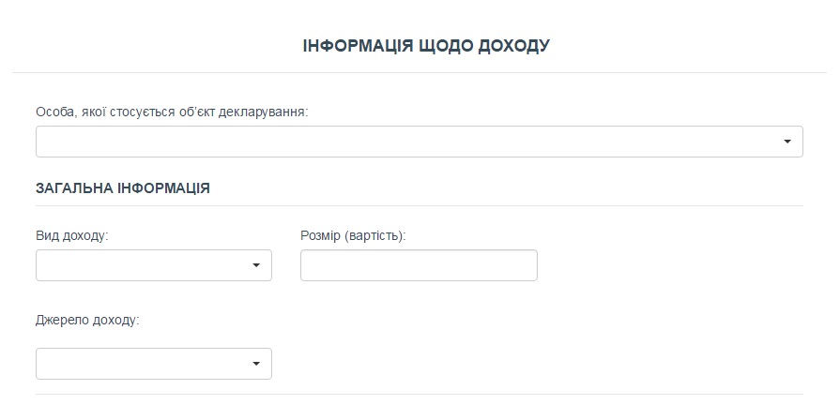Click the parenthetical (вартість) in the label
Image resolution: width=840 pixels, height=405 pixels.
(x=375, y=233)
